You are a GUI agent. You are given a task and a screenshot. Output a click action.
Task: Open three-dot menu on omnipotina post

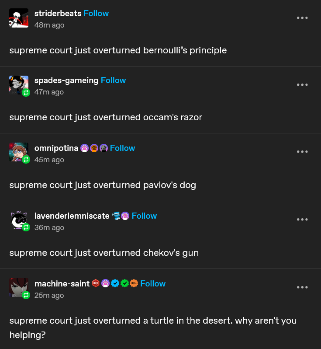pyautogui.click(x=302, y=152)
